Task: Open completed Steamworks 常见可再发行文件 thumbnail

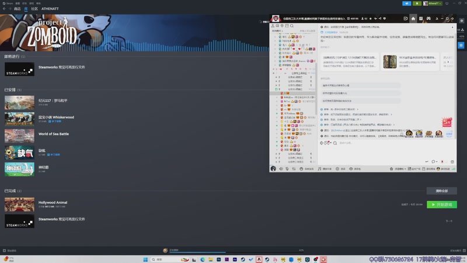Action: pyautogui.click(x=19, y=222)
